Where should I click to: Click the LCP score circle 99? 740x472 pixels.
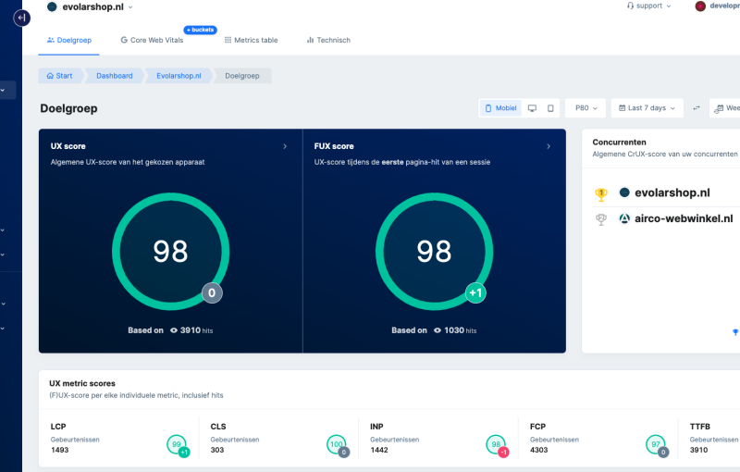pos(176,444)
